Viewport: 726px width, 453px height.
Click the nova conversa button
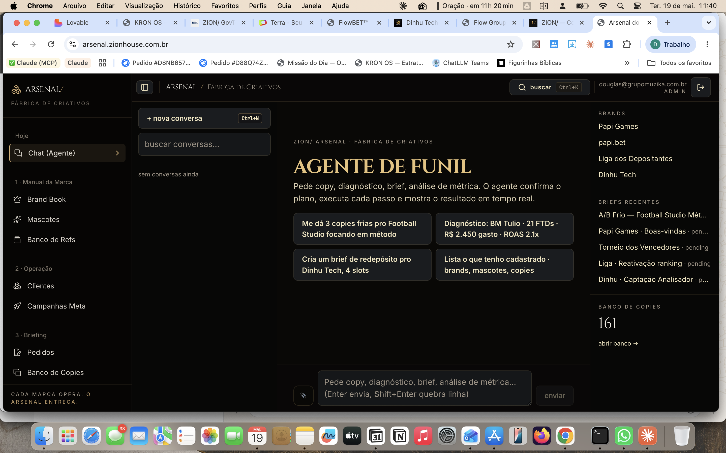pos(204,118)
